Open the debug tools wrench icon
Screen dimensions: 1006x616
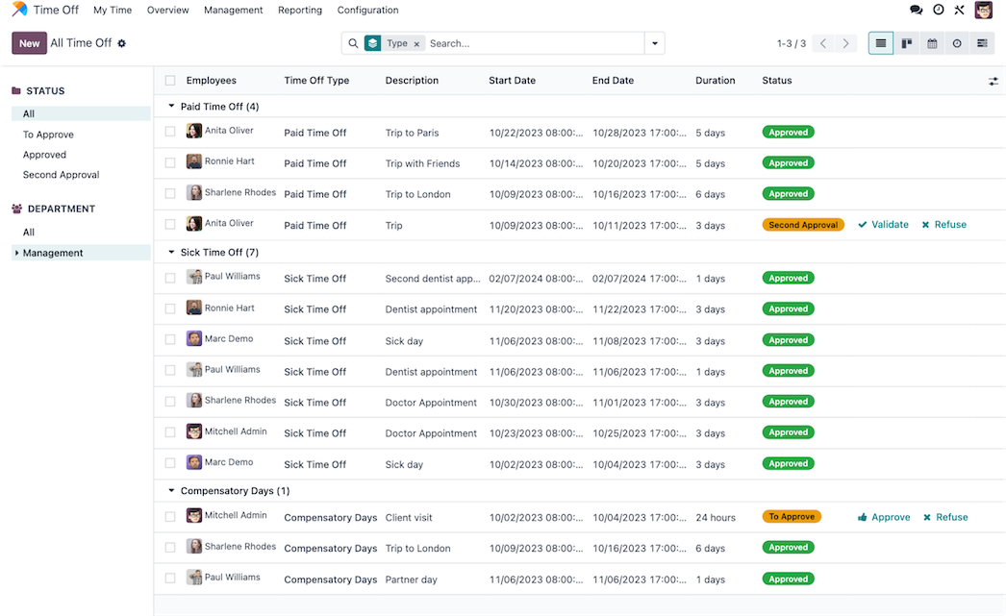pyautogui.click(x=960, y=10)
